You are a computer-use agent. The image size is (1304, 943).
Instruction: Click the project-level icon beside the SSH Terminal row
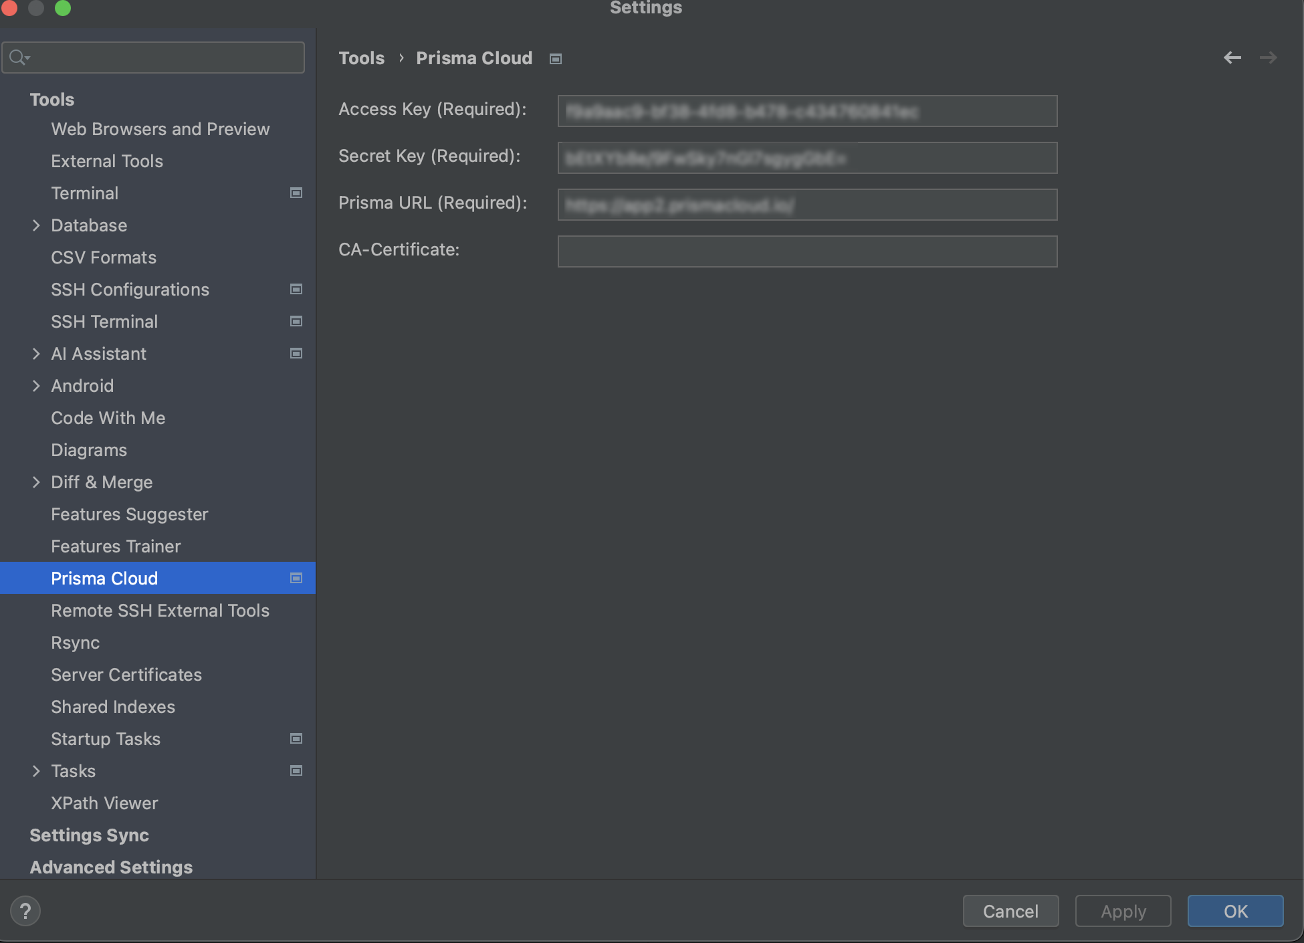(296, 322)
